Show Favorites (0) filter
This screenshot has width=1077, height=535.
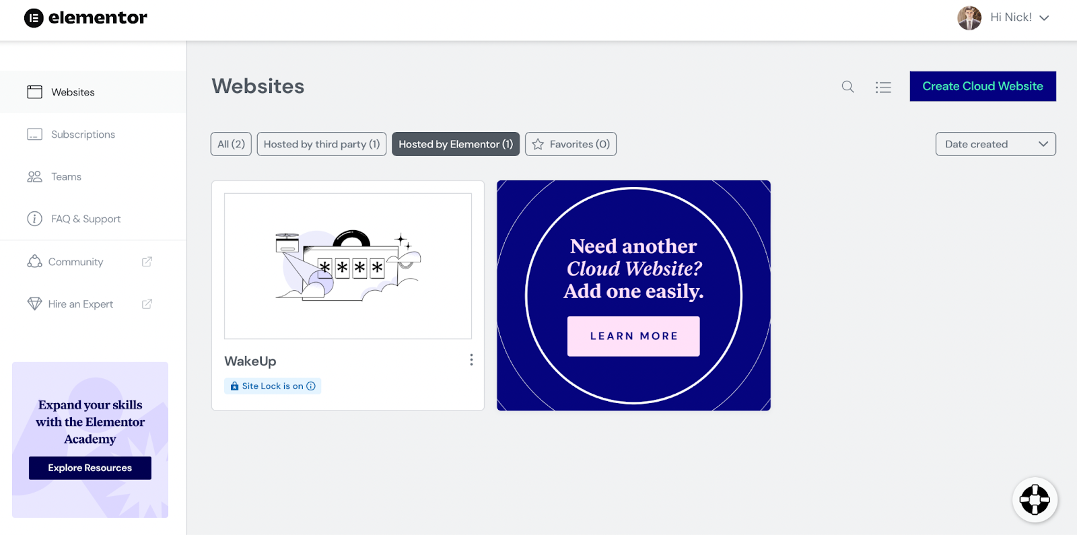tap(571, 144)
